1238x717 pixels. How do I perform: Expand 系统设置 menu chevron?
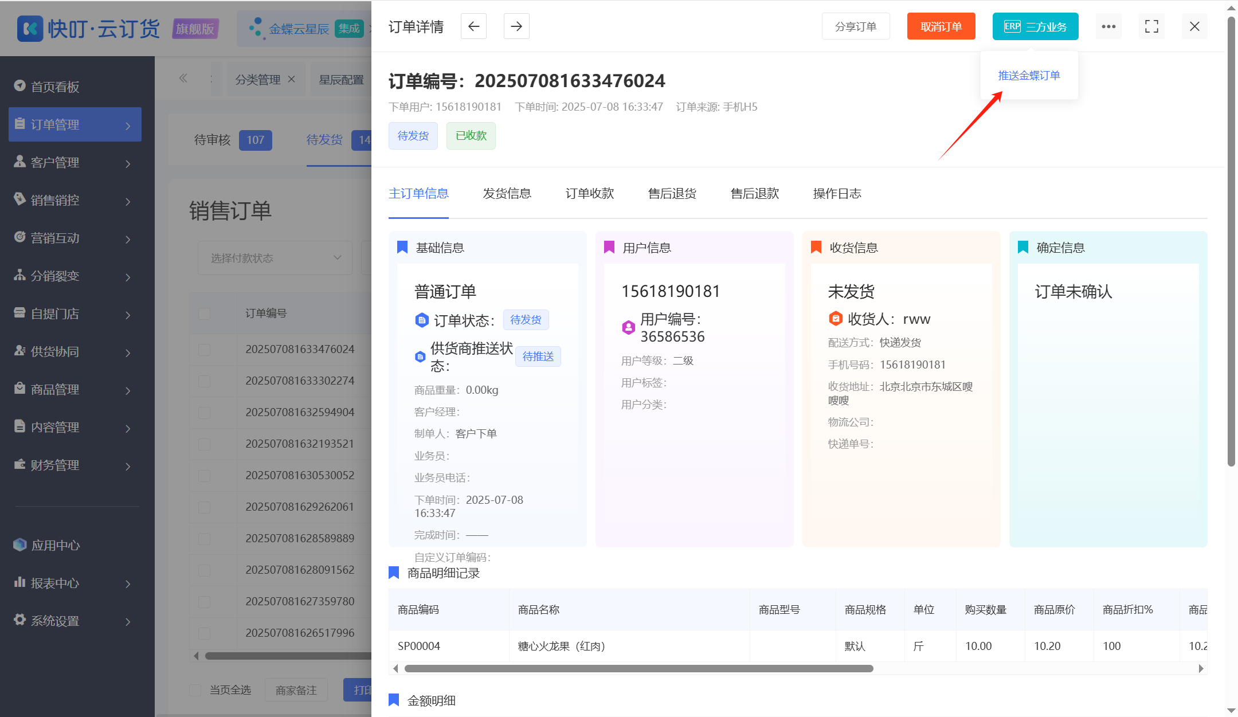coord(128,621)
